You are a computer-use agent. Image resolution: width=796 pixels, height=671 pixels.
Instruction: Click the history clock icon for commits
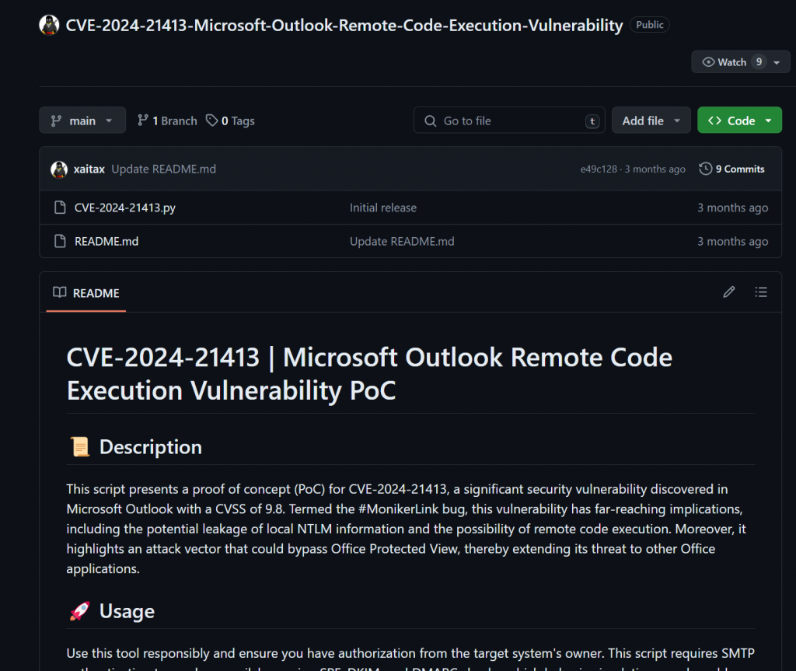(706, 169)
